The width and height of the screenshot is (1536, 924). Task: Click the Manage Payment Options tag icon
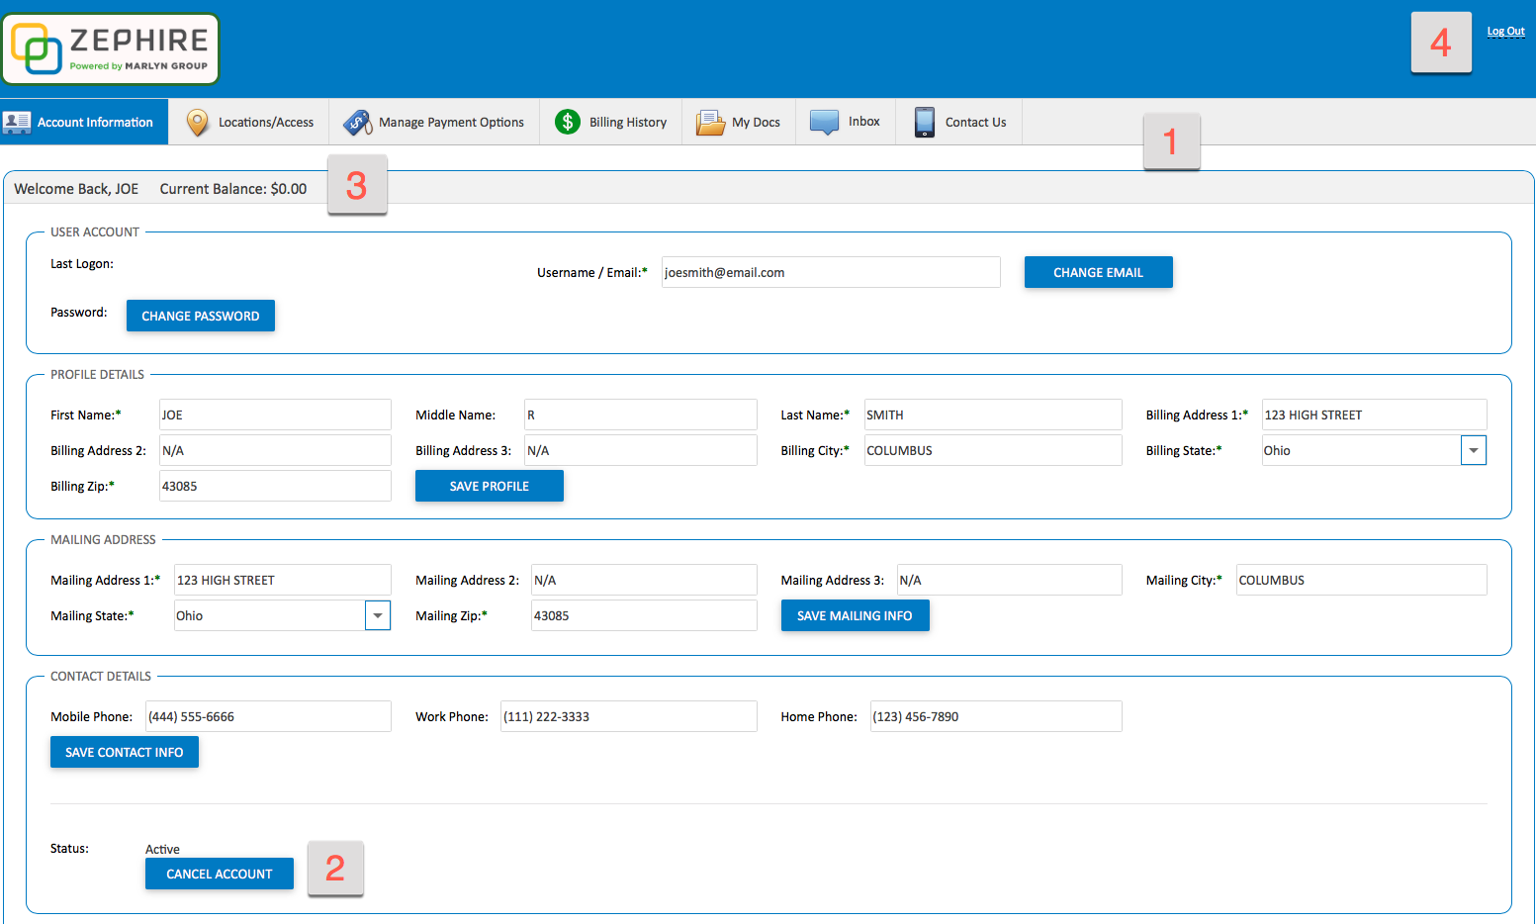(357, 123)
